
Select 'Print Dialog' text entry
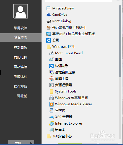[x=62, y=21]
